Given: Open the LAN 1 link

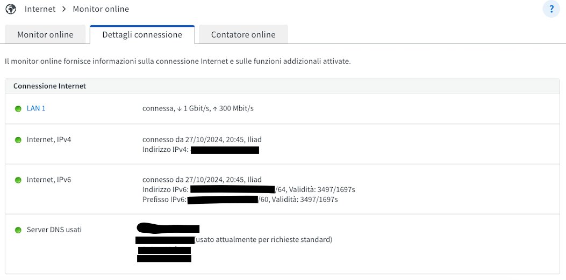Looking at the screenshot, I should (36, 108).
